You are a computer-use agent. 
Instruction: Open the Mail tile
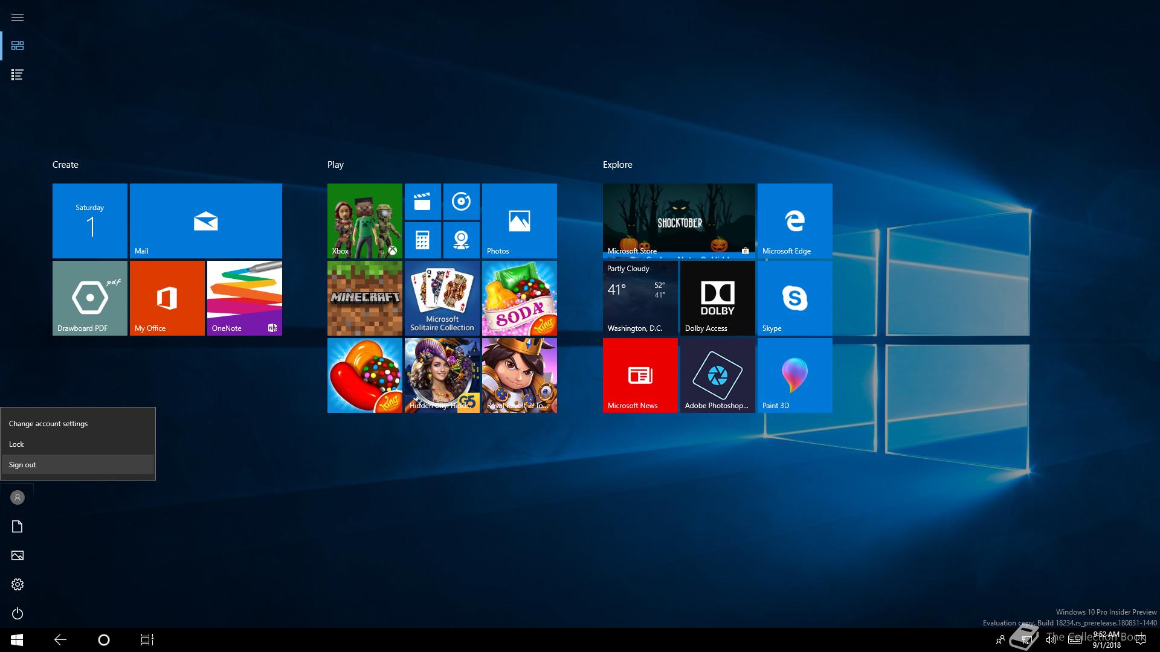(206, 221)
